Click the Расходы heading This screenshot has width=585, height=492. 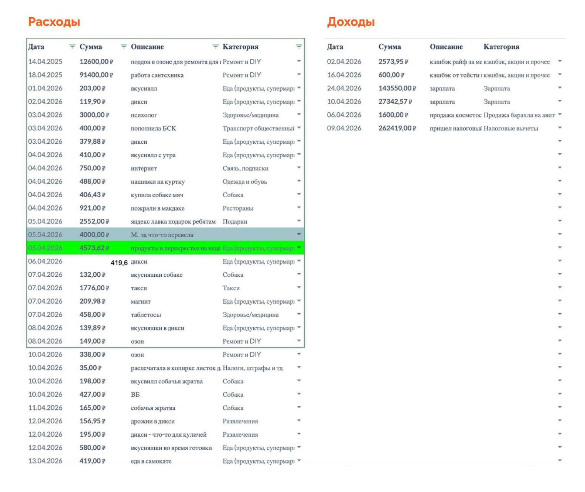tap(54, 22)
